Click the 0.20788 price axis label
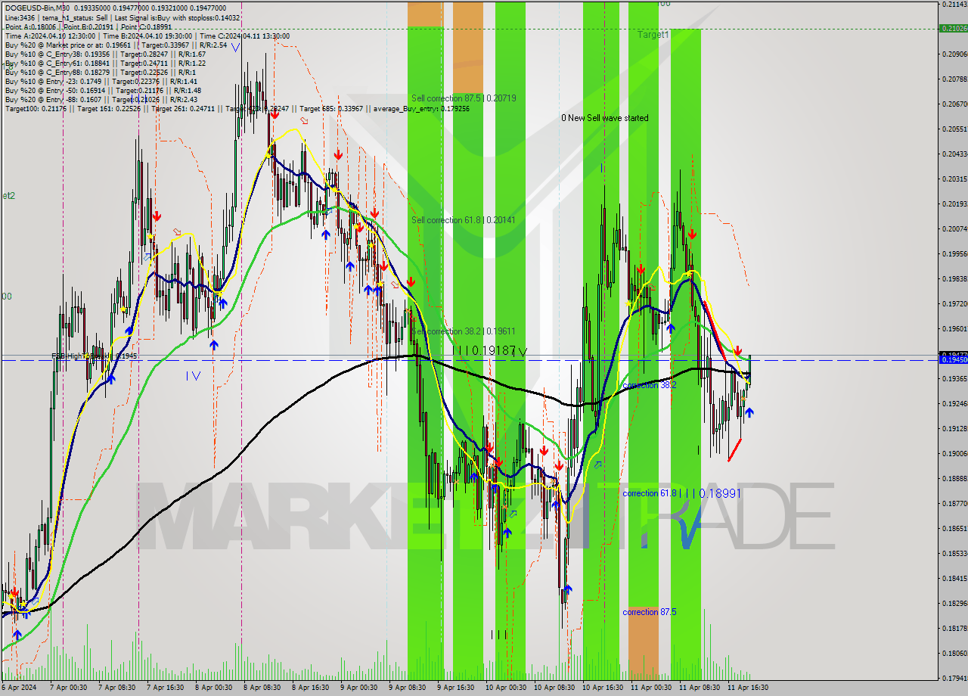The image size is (968, 696). [954, 79]
